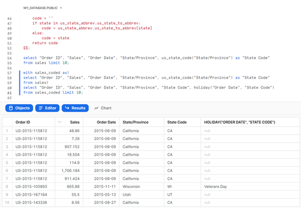Place cursor on 'from sales_coded limit 10;' line

coord(53,92)
